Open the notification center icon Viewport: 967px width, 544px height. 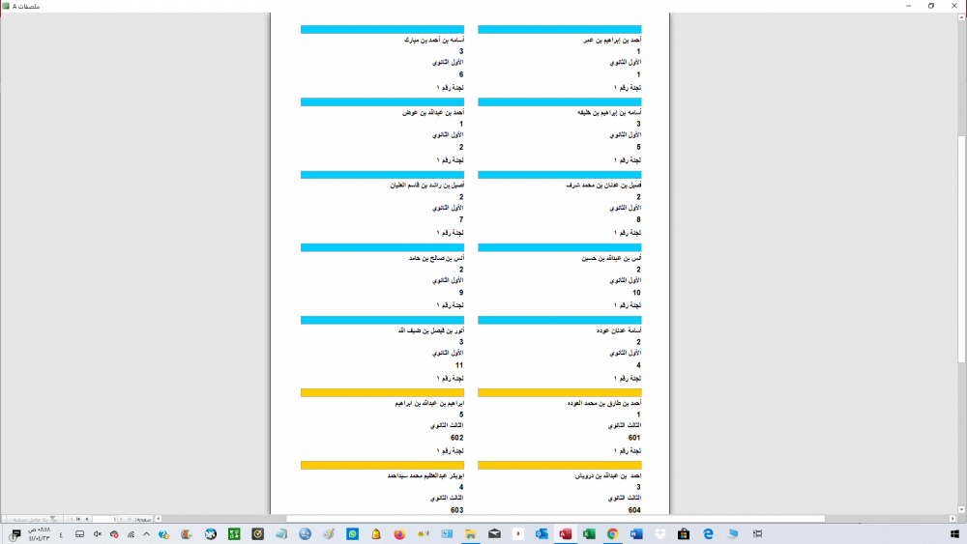[x=15, y=534]
